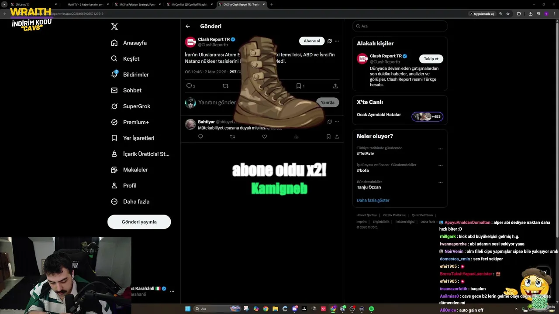Viewport: 559px width, 314px height.
Task: Bookmark the Clash Report post
Action: [299, 86]
